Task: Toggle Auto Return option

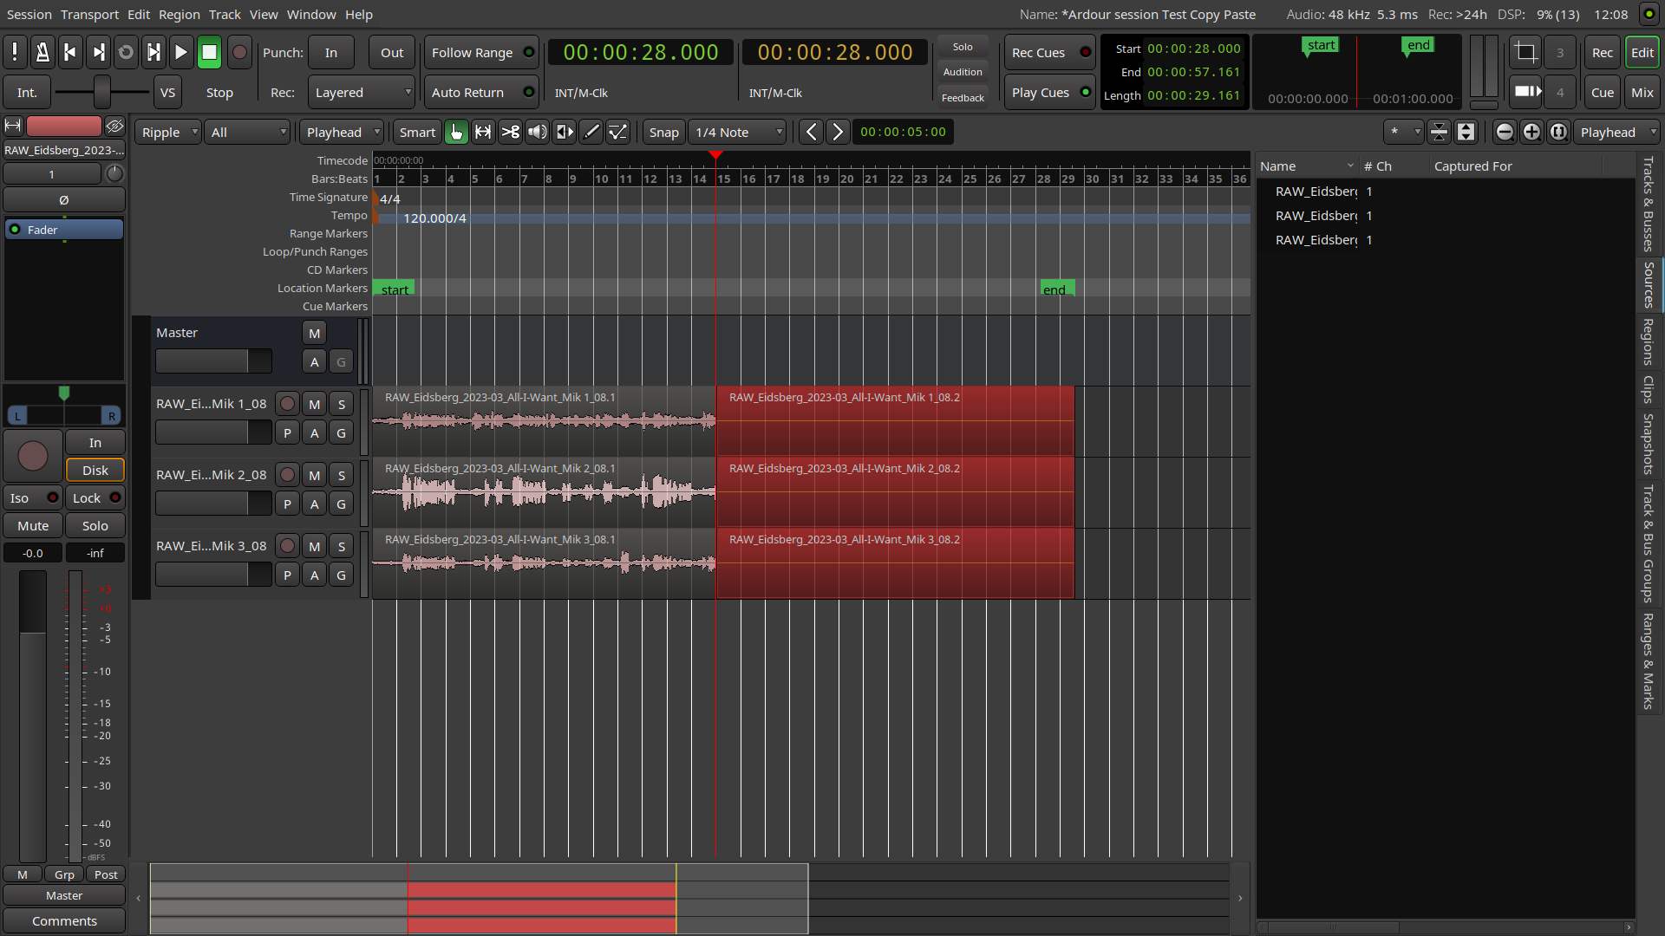Action: (x=481, y=93)
